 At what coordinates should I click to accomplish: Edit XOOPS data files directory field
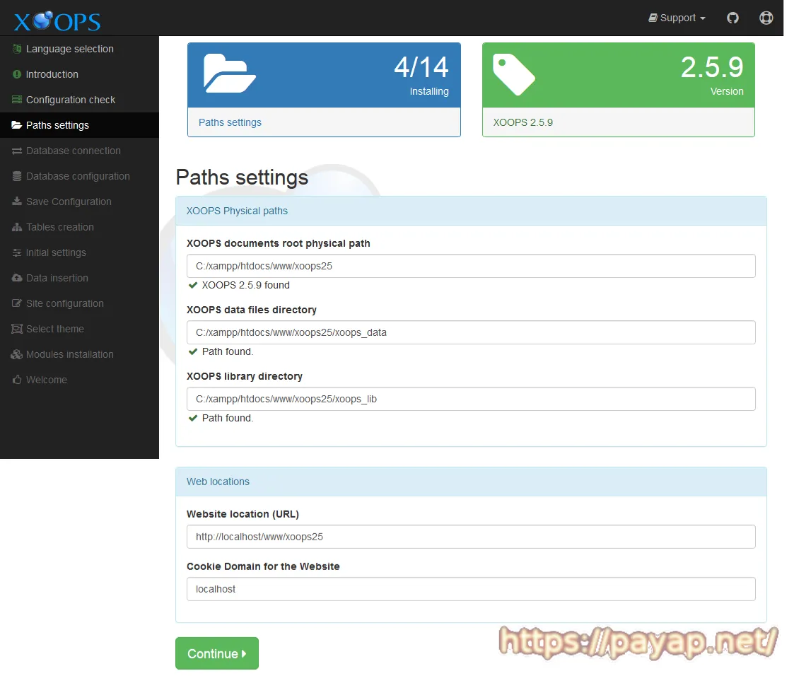tap(471, 332)
